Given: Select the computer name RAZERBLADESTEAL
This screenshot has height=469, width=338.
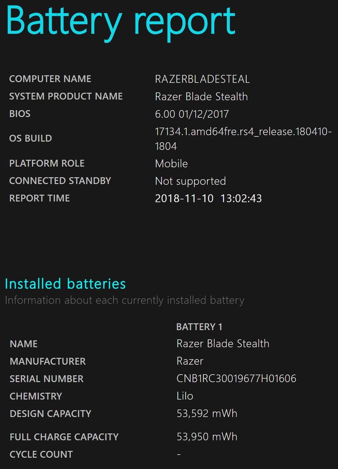Looking at the screenshot, I should click(202, 79).
